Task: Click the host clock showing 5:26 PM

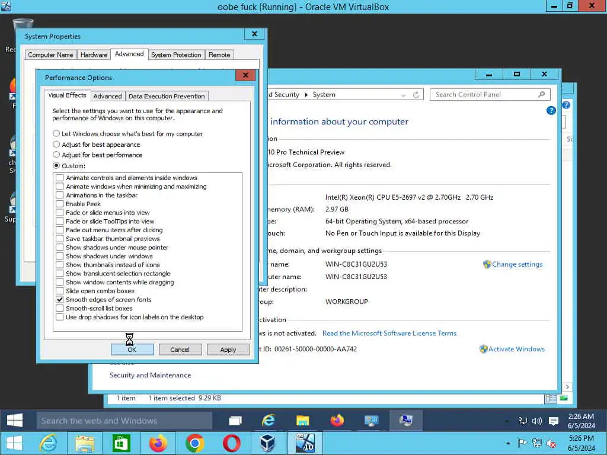Action: tap(581, 443)
